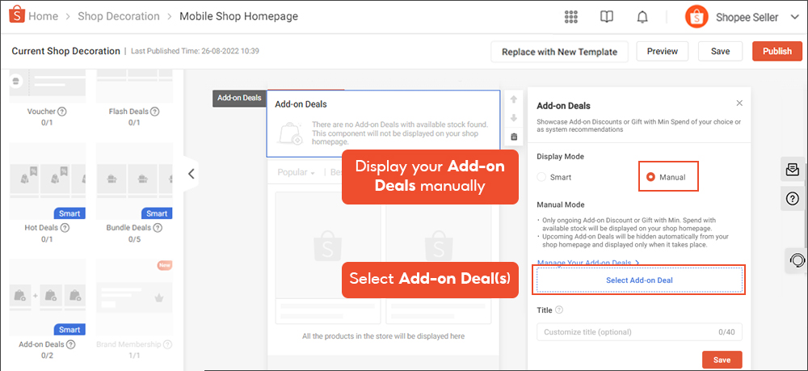Select the Manual display mode
Viewport: 808px width, 371px height.
point(650,176)
